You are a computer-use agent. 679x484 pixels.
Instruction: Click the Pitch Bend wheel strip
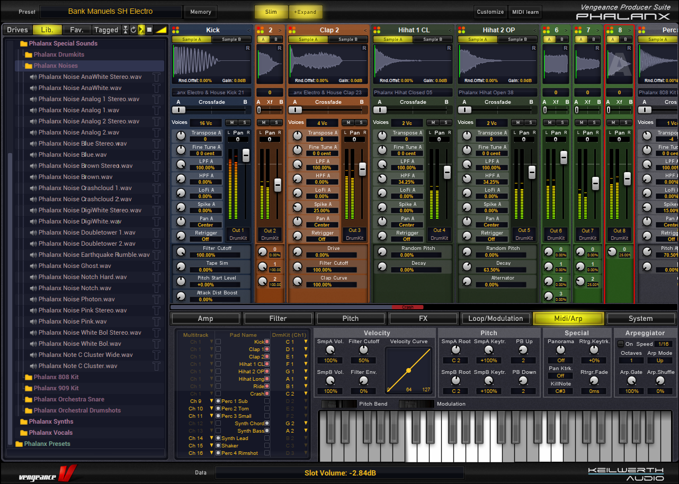[x=339, y=404]
